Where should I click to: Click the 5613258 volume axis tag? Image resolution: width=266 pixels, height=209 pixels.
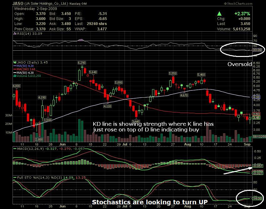coord(259,136)
